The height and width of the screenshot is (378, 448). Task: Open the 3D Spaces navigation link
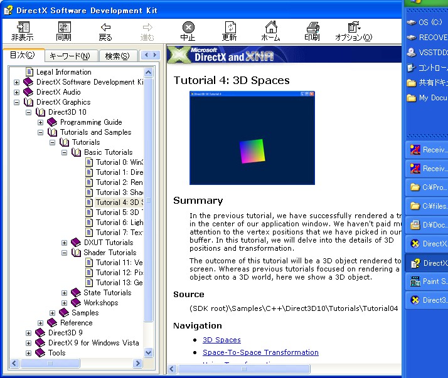pyautogui.click(x=221, y=340)
